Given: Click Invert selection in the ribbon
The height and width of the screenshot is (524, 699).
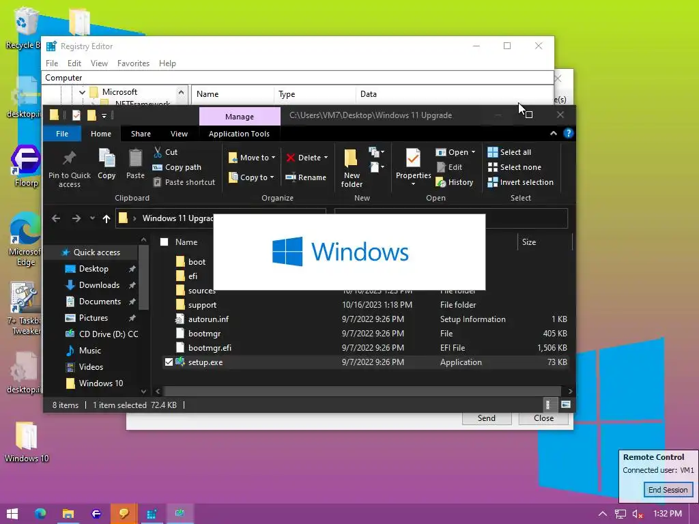Looking at the screenshot, I should [x=521, y=182].
